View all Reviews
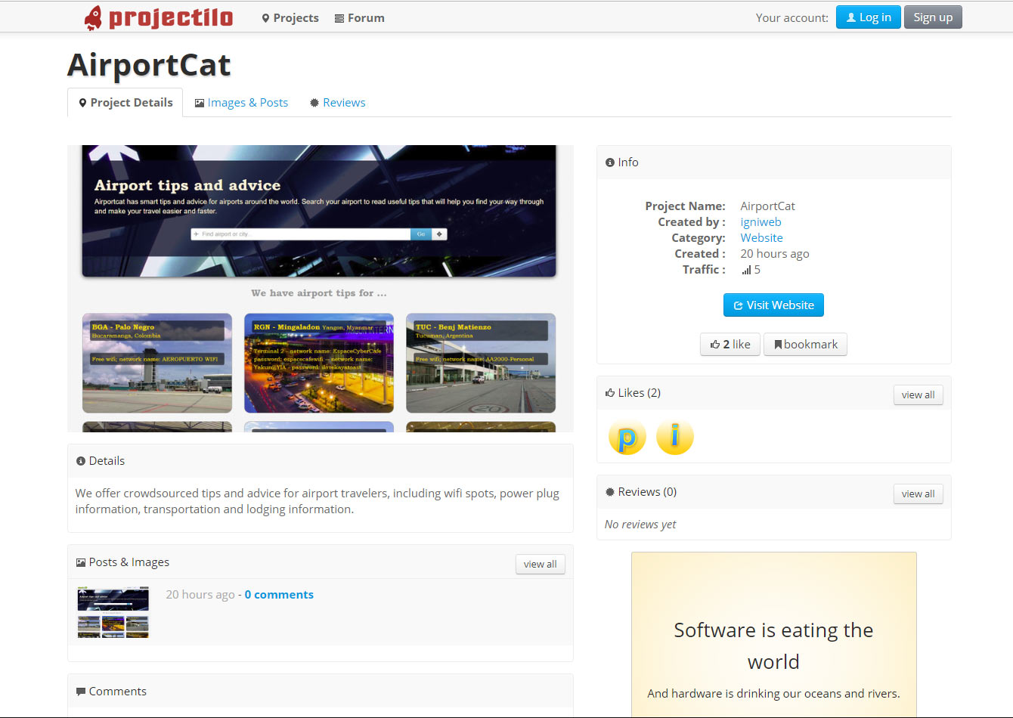Image resolution: width=1013 pixels, height=718 pixels. click(918, 494)
